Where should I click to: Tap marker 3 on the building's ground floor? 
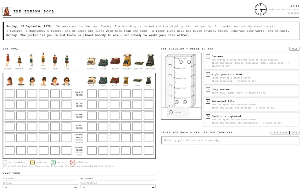point(176,102)
